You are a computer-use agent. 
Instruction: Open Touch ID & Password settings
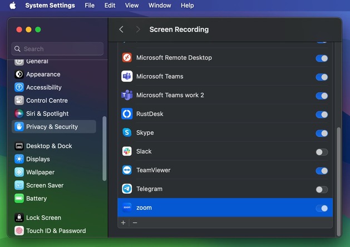(x=54, y=231)
